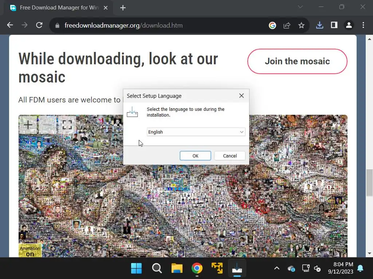Viewport: 373px width, 279px height.
Task: Open network display tray icon
Action: click(306, 268)
